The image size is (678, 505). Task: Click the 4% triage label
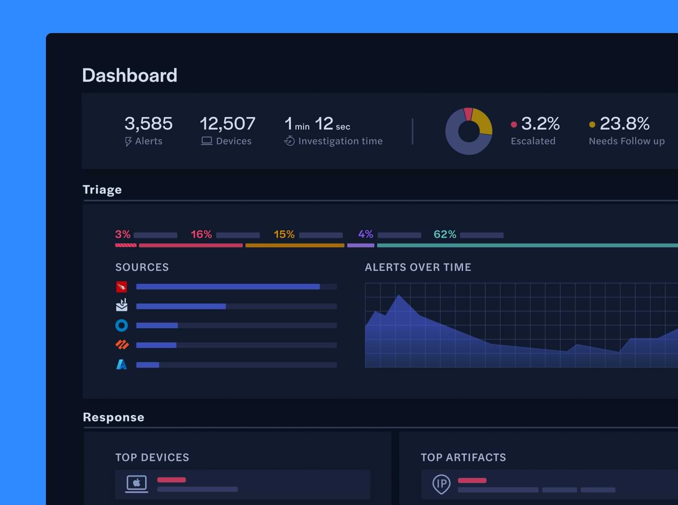coord(366,234)
